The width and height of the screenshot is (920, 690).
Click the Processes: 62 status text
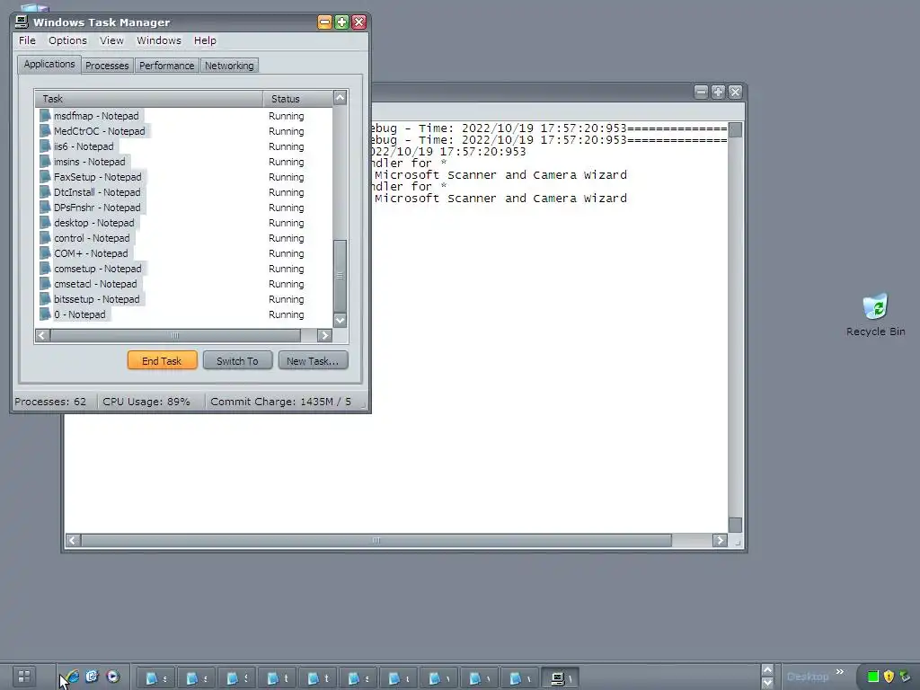50,402
